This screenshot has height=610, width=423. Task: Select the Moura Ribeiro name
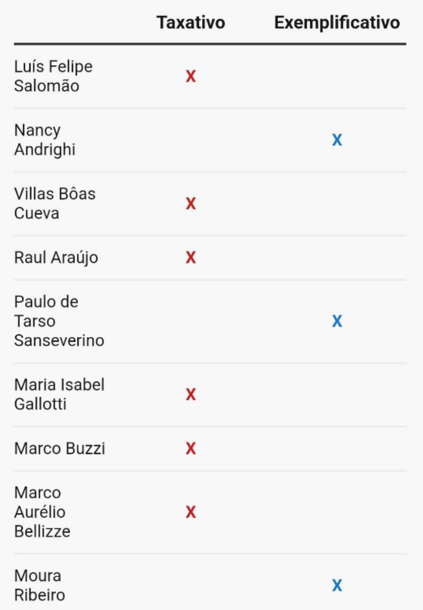[40, 585]
